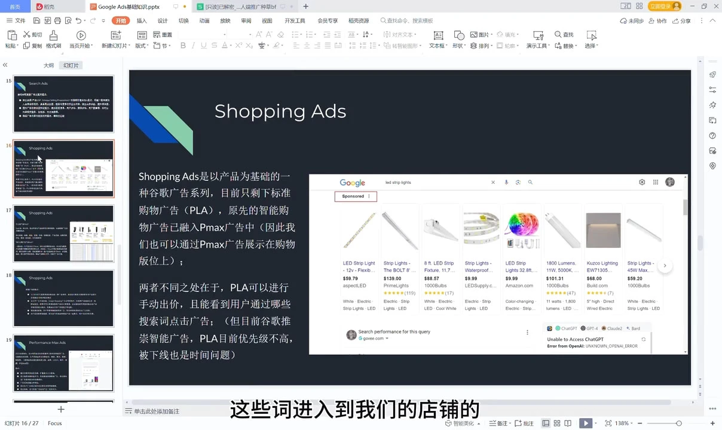Image resolution: width=722 pixels, height=430 pixels.
Task: Open the 版式 (Layout) dropdown
Action: (x=141, y=45)
